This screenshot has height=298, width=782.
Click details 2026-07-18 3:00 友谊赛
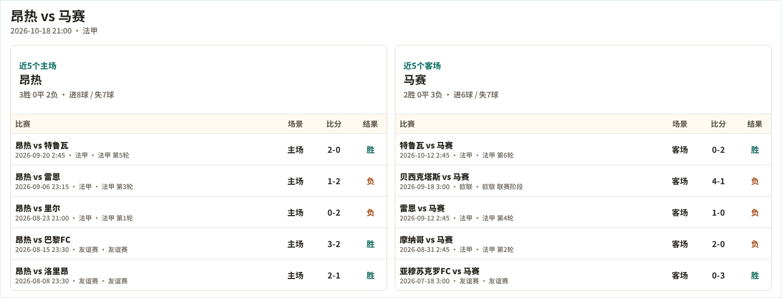[x=454, y=281]
